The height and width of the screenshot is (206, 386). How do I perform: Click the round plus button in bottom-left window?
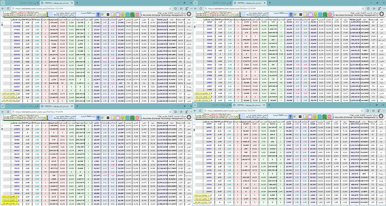189,117
